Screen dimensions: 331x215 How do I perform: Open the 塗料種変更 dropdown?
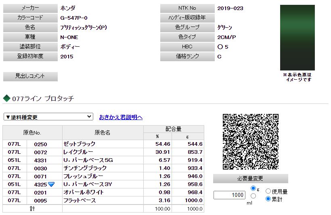coord(48,117)
